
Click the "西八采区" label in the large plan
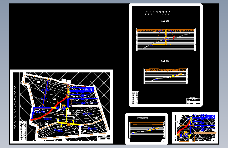58,131
